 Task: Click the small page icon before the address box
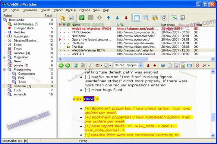coord(106,65)
